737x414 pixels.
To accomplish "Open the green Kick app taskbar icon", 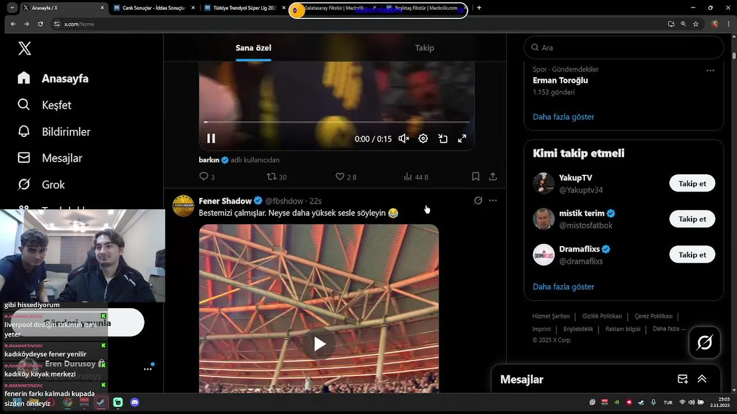I will pos(118,402).
